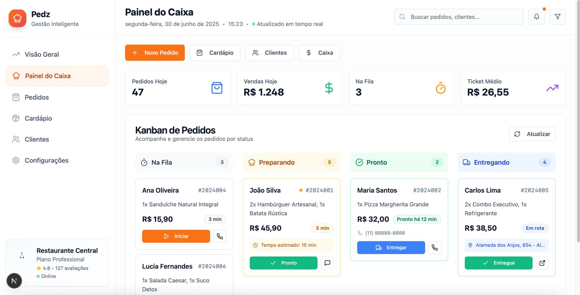
Task: Open the Cardápio toolbar button
Action: 215,53
